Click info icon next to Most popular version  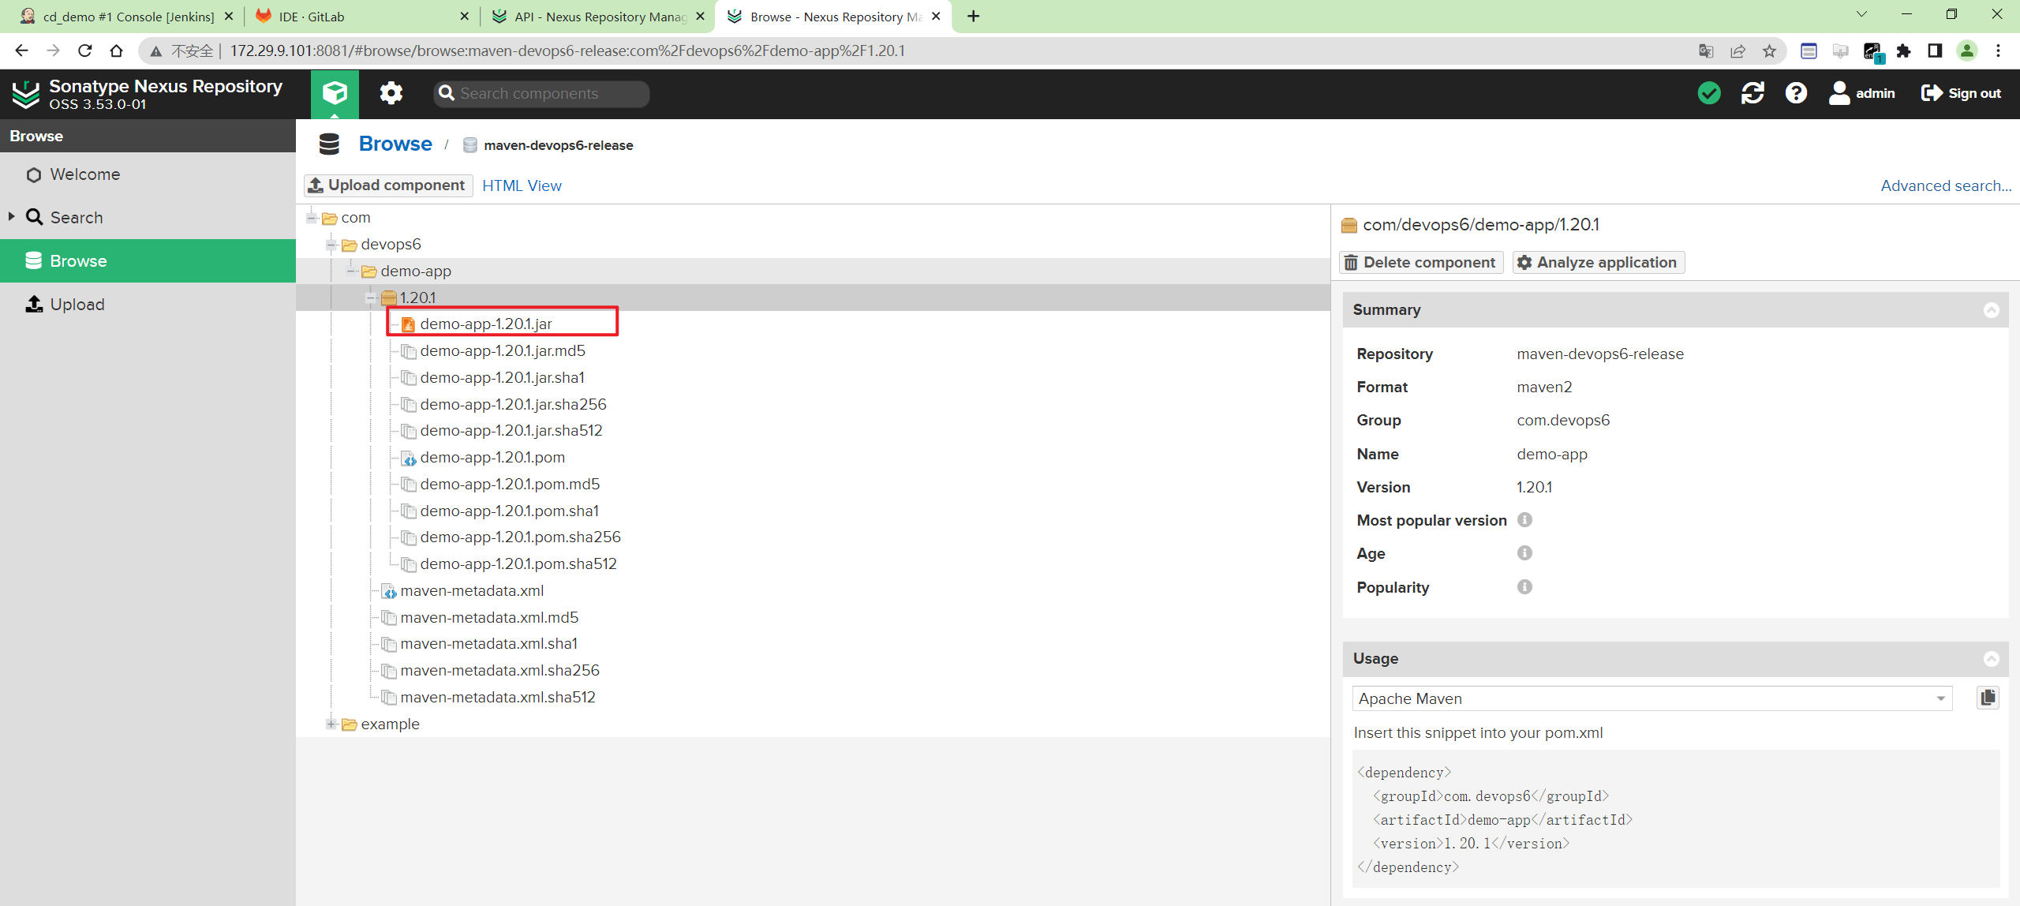(1524, 519)
